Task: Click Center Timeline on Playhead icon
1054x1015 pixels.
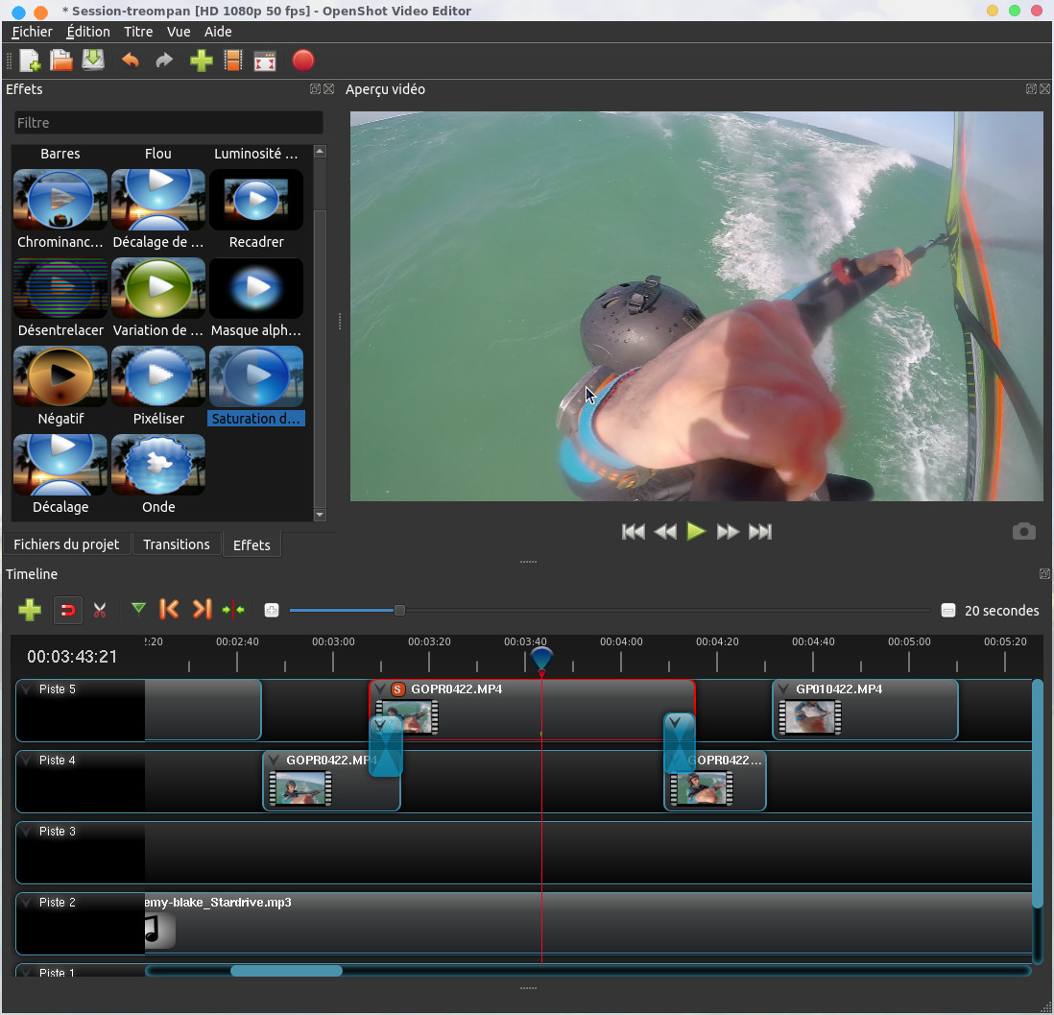Action: click(233, 610)
